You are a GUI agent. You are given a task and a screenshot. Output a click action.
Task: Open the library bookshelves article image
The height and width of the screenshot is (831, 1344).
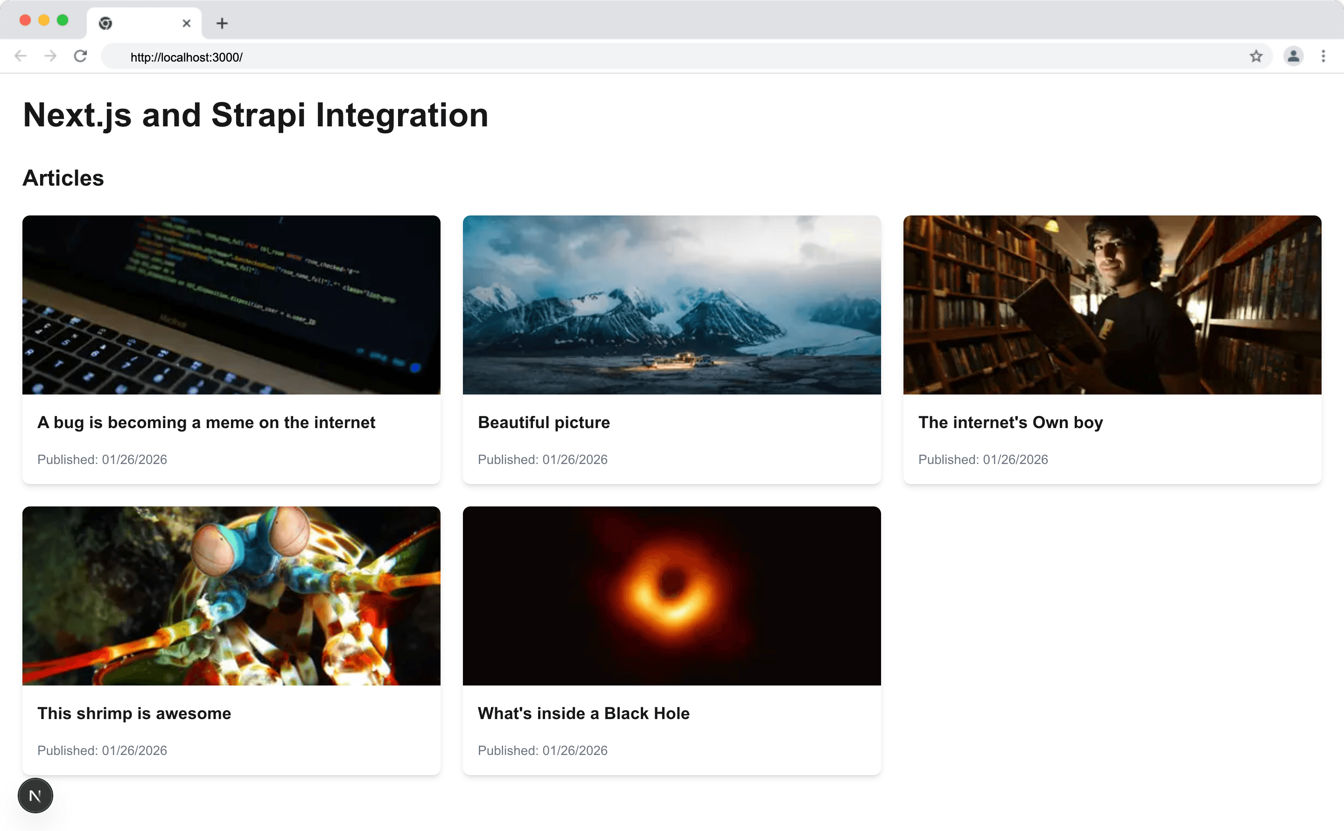[x=1112, y=305]
